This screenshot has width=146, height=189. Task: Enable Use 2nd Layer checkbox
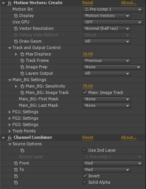tap(85, 151)
